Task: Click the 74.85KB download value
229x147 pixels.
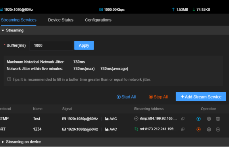Action: coord(203,10)
